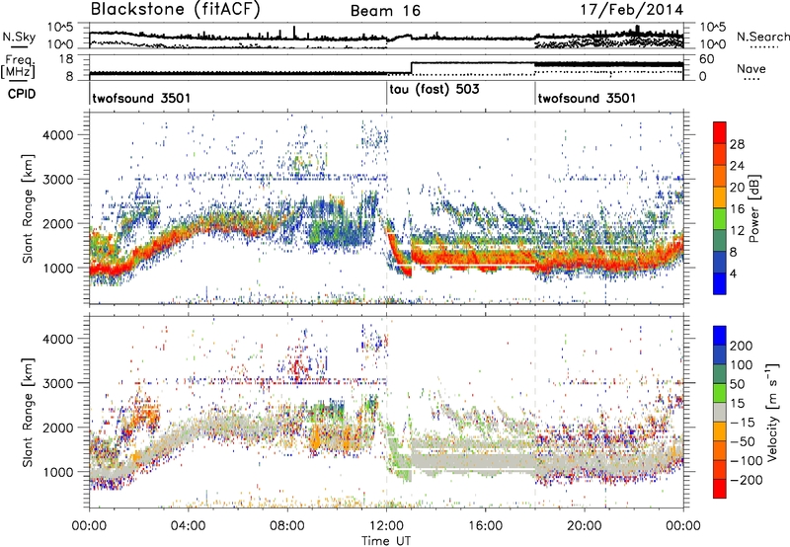The image size is (790, 547).
Task: Click the 24 value on Power colorbar
Action: tap(737, 166)
